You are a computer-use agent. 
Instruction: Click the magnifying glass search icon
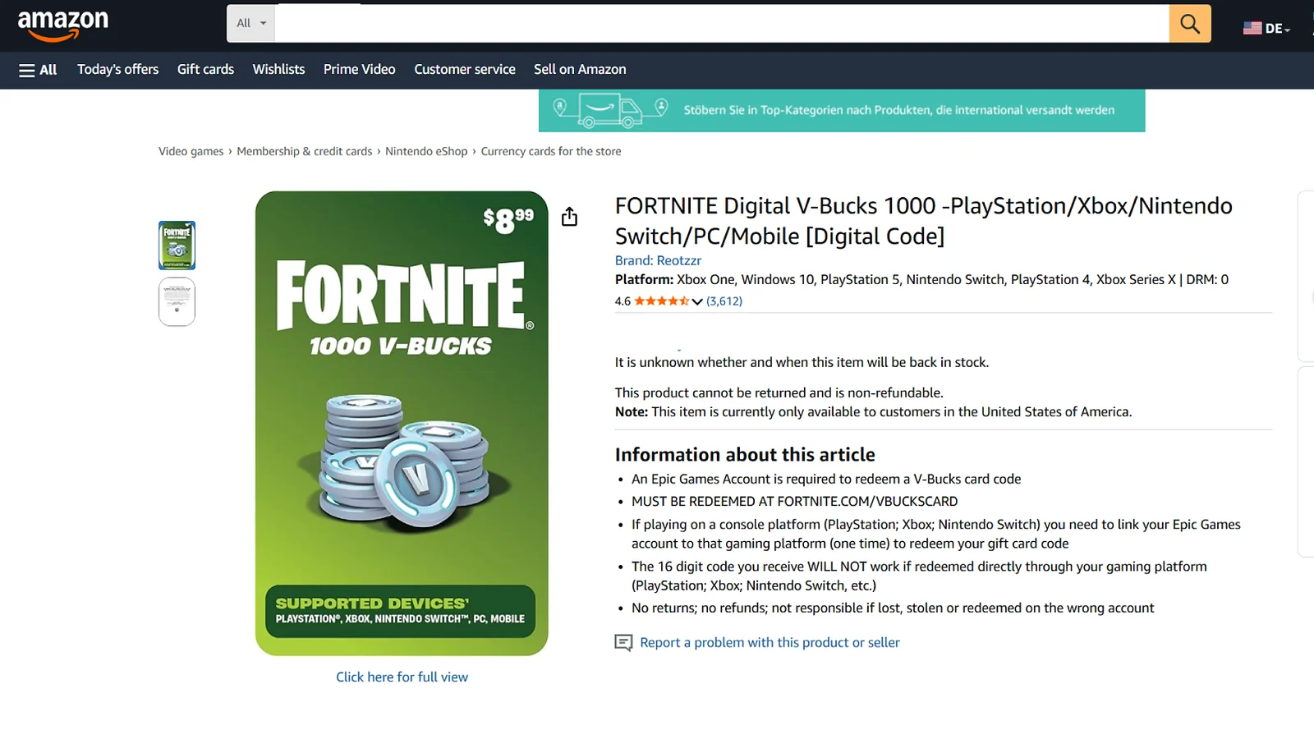pyautogui.click(x=1188, y=23)
